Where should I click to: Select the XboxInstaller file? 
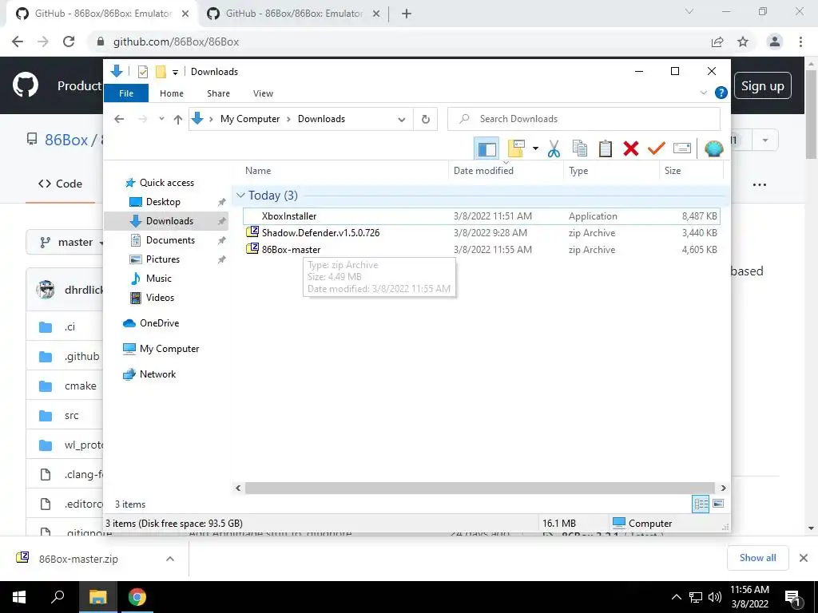tap(481, 216)
